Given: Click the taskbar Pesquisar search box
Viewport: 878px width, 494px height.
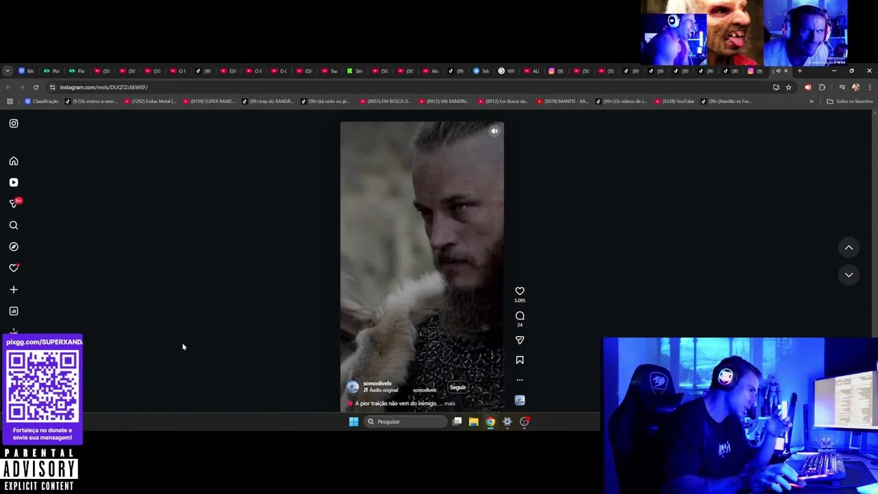Looking at the screenshot, I should [x=405, y=422].
